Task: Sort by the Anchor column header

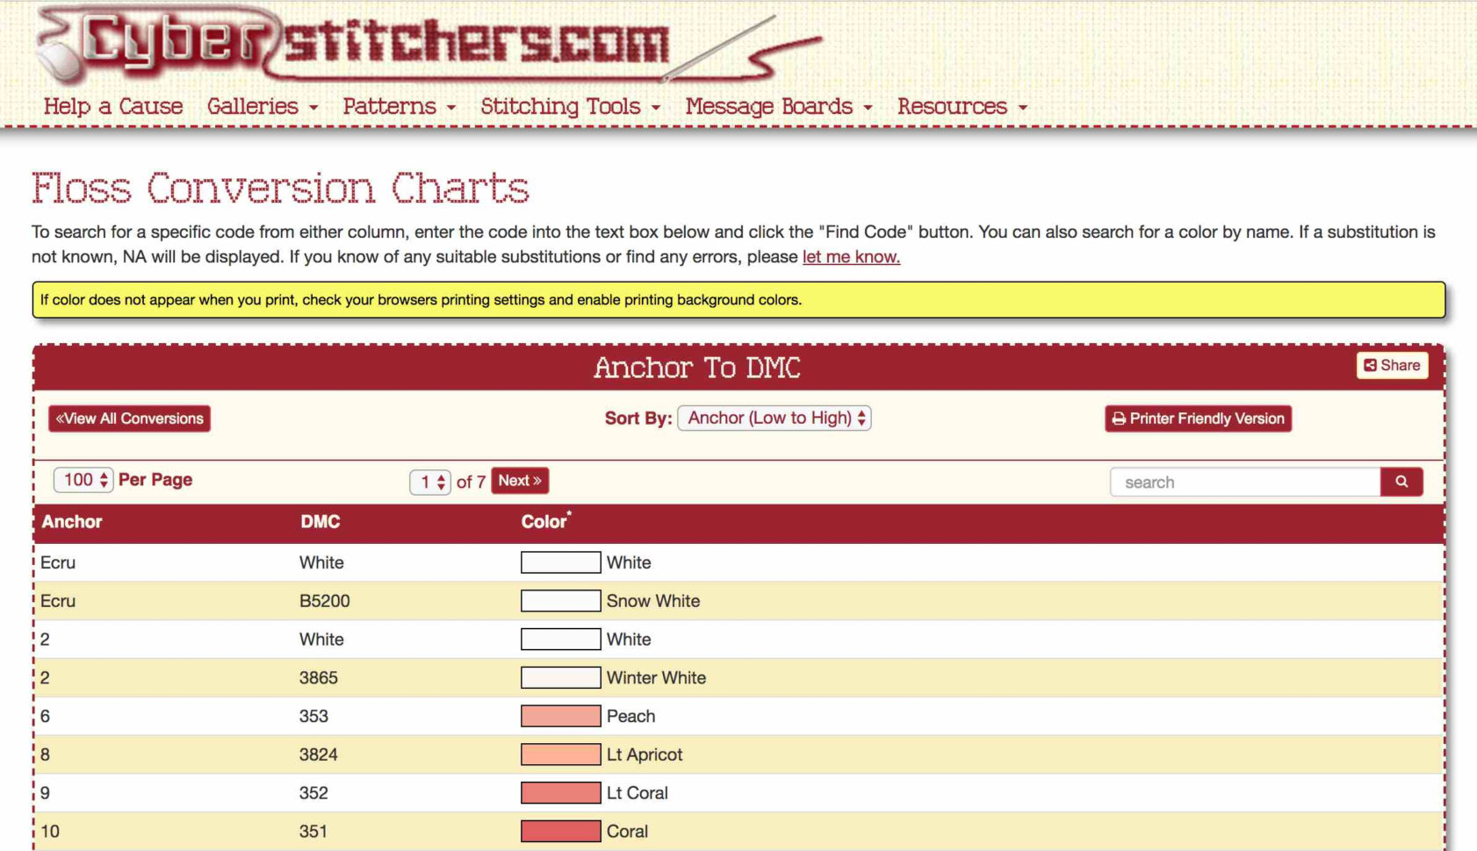Action: pyautogui.click(x=72, y=522)
